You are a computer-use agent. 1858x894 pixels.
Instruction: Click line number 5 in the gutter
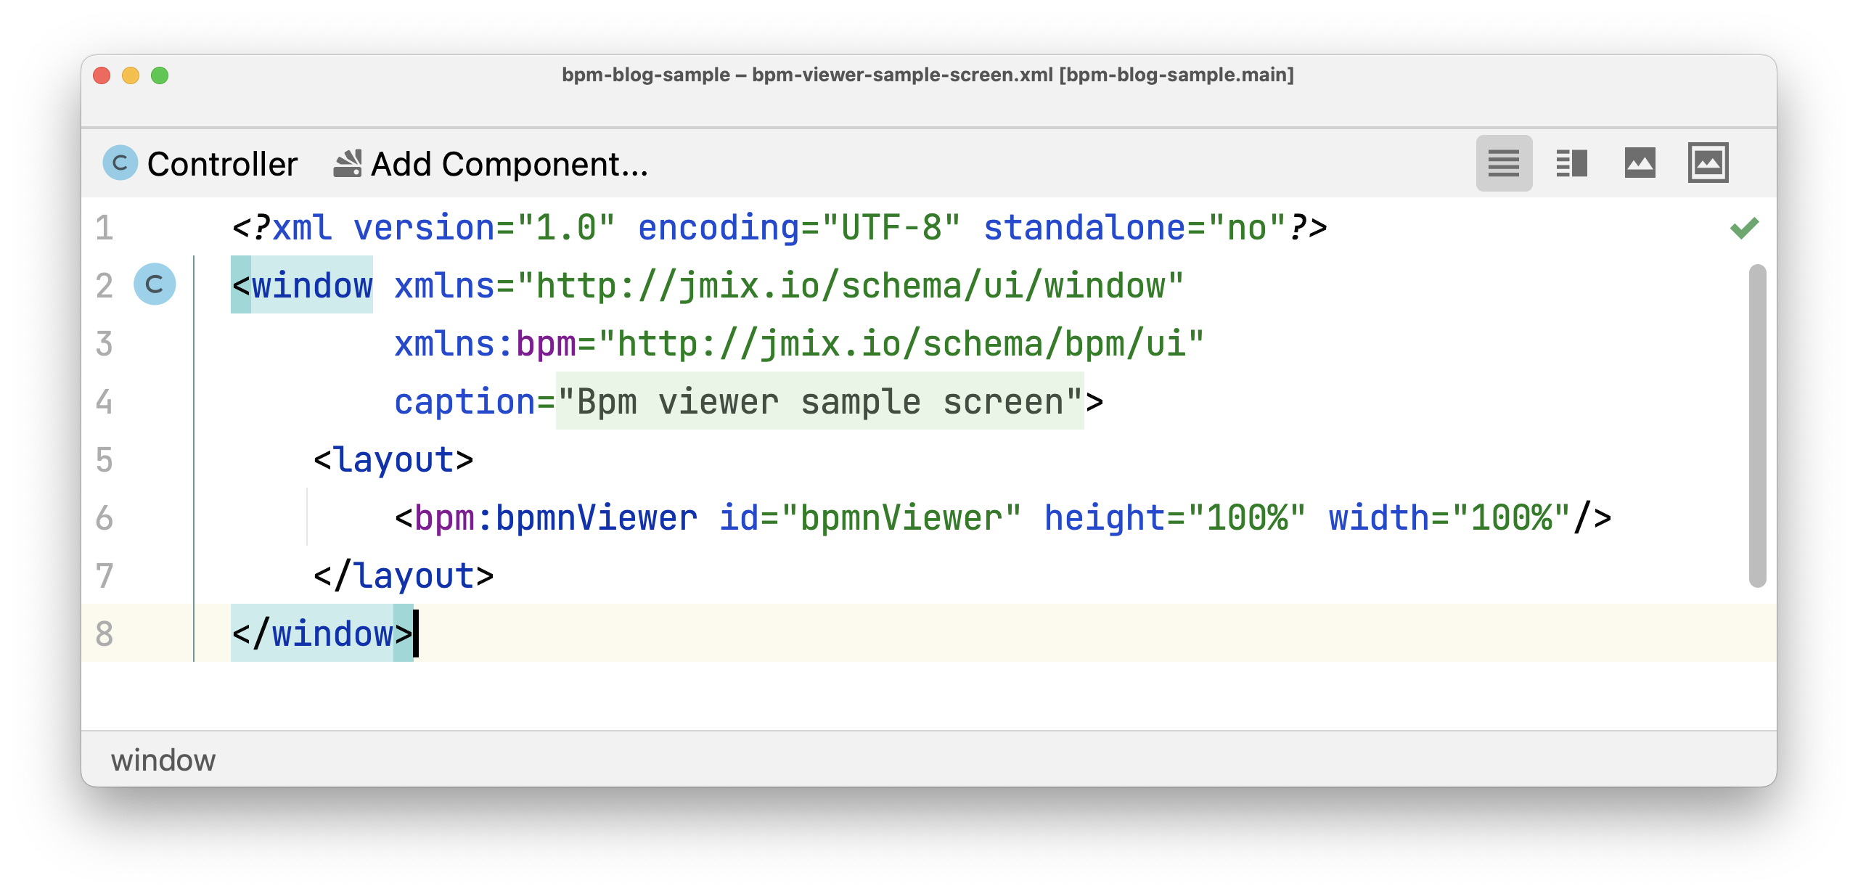click(105, 460)
